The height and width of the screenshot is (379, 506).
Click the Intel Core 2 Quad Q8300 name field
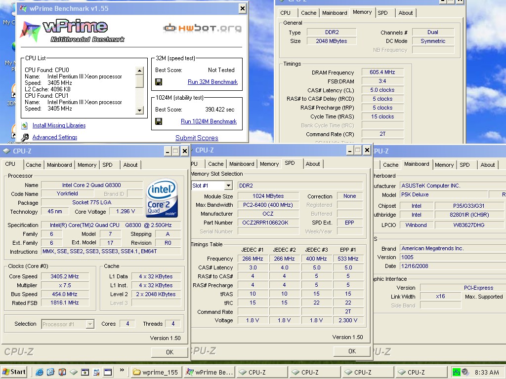pyautogui.click(x=91, y=185)
